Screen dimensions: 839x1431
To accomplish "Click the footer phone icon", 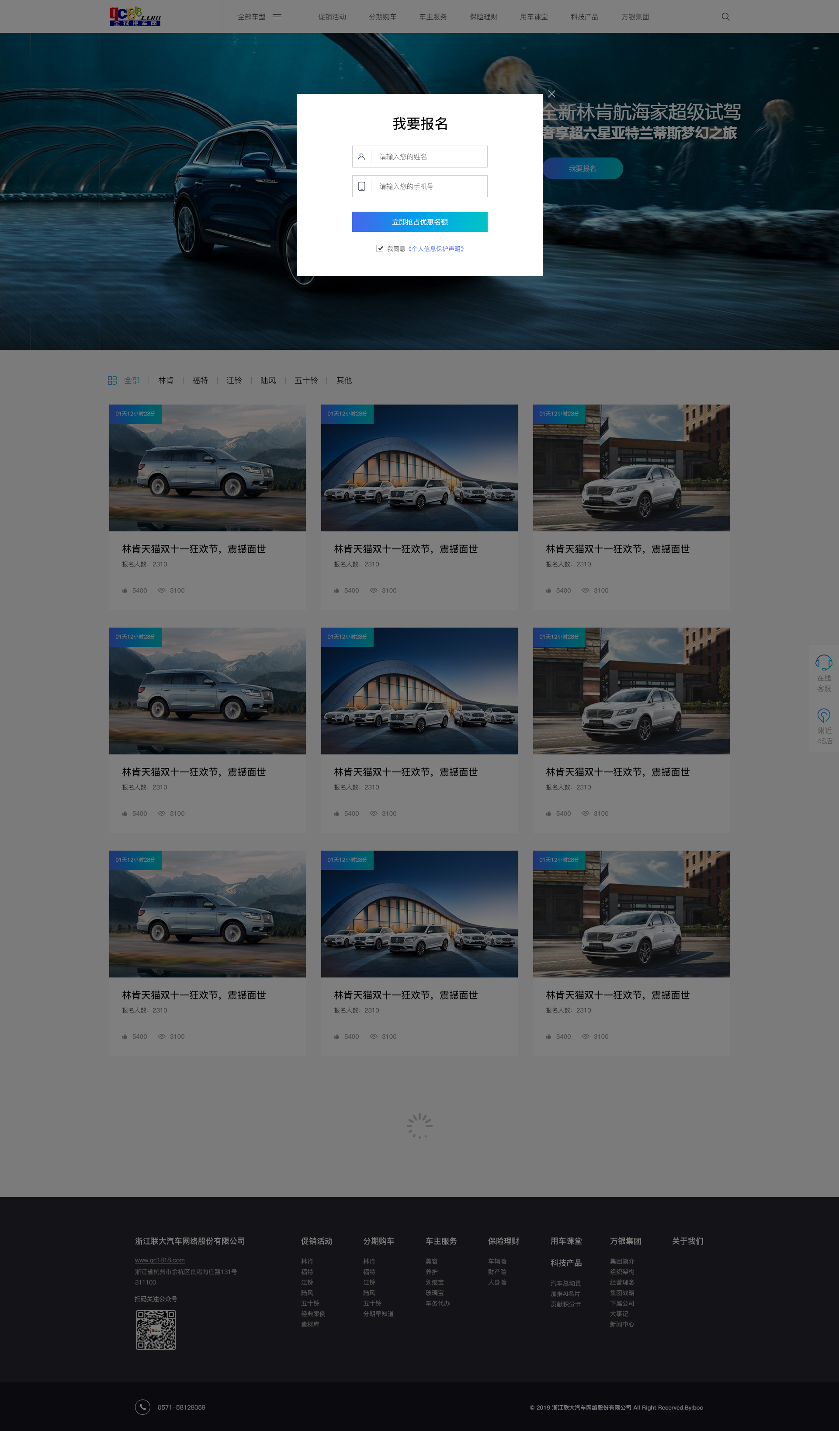I will pos(143,1407).
